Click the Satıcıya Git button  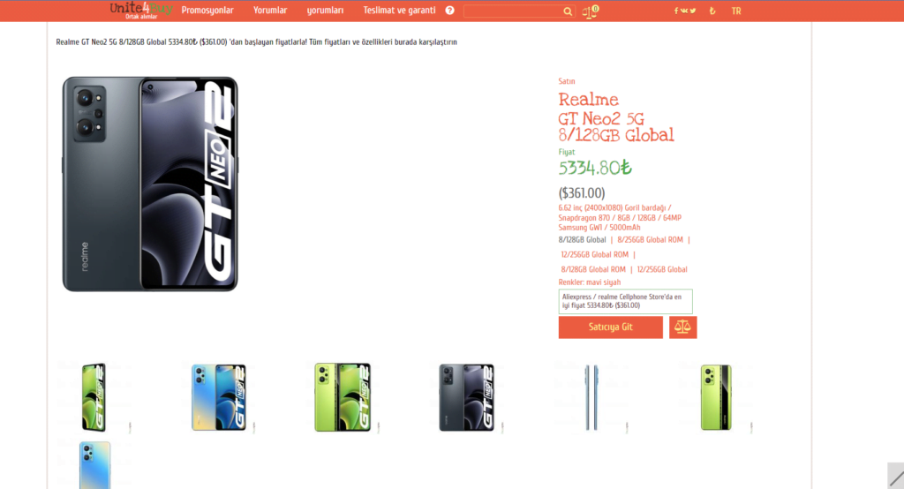click(611, 327)
